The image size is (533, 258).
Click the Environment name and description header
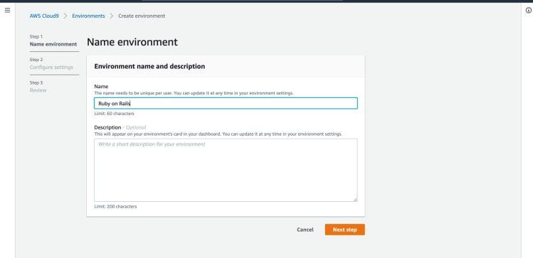tap(149, 66)
